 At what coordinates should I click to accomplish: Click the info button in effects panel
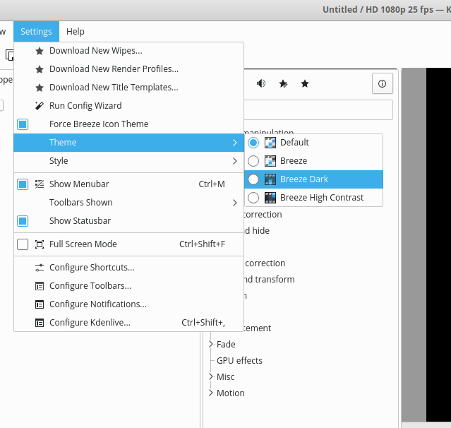point(383,84)
